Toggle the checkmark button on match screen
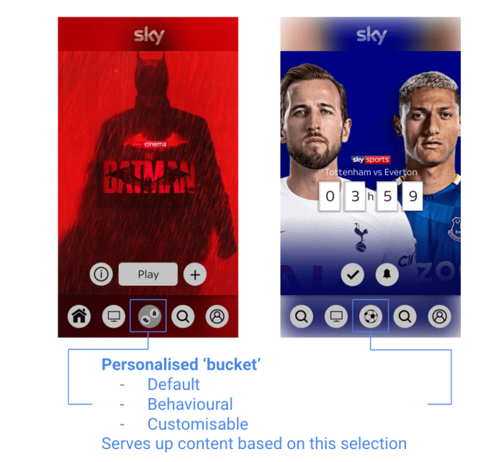The width and height of the screenshot is (504, 462). pyautogui.click(x=353, y=275)
